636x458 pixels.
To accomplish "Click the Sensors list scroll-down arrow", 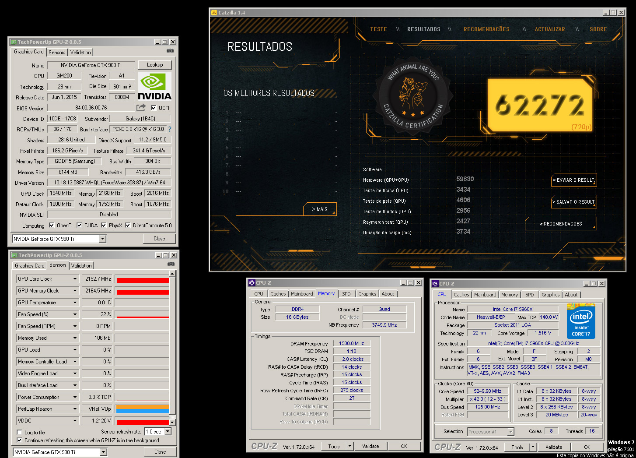I will (172, 423).
